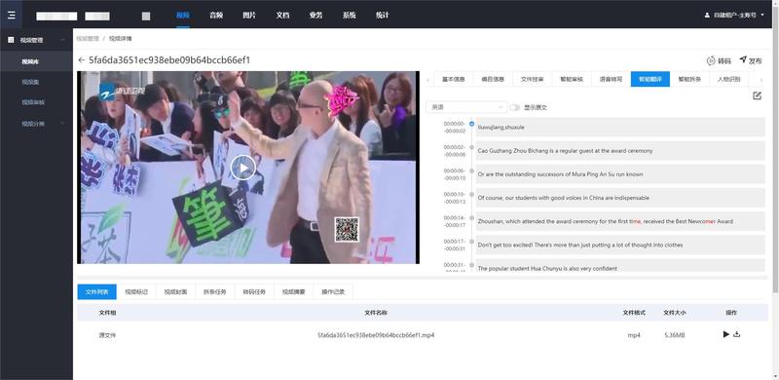779x380 pixels.
Task: Click the first timeline marker at 00:00:00
Action: (471, 124)
